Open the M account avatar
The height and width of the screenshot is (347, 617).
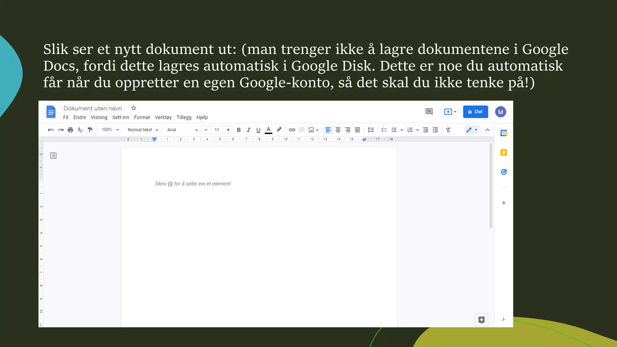coord(500,112)
